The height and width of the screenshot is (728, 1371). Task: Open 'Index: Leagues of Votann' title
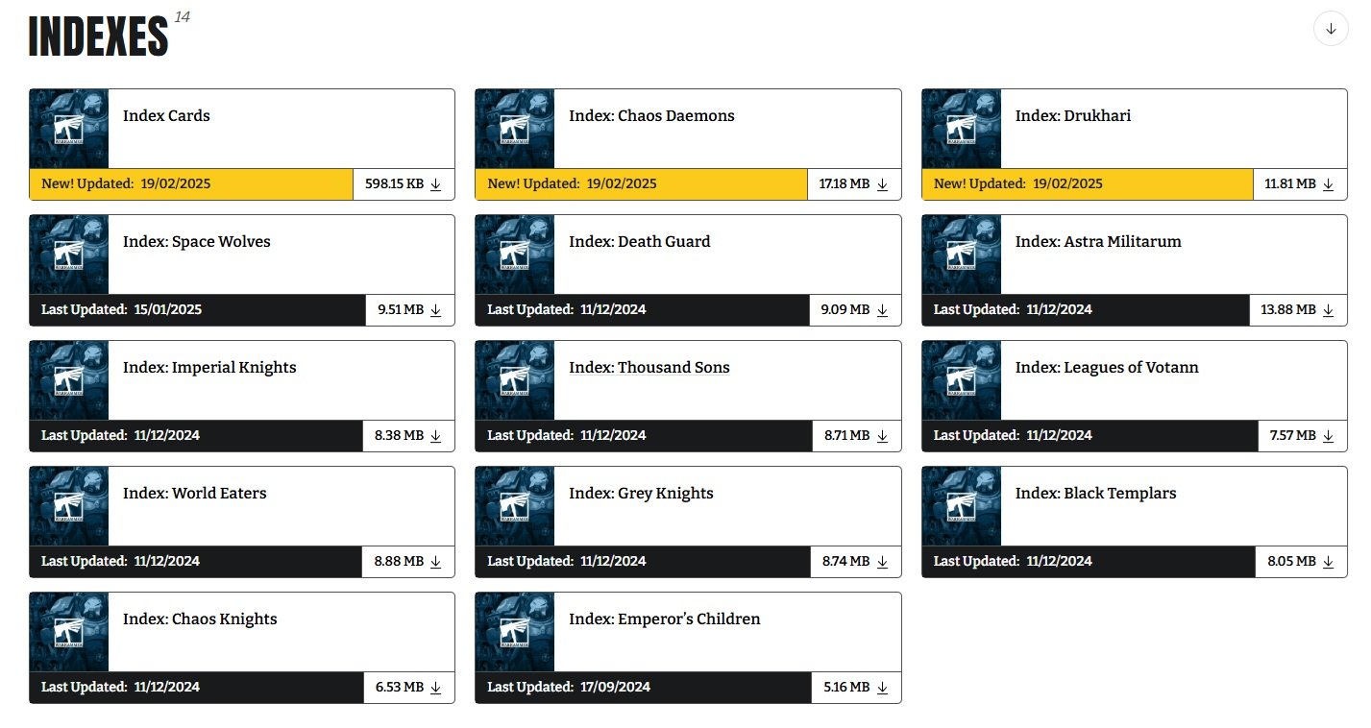point(1107,368)
